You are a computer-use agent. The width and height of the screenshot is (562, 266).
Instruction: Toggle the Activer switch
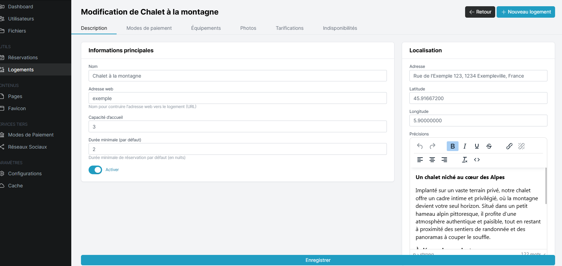pos(95,170)
